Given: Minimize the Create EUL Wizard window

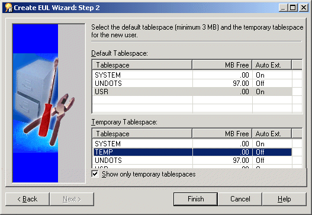Looking at the screenshot, I should (x=283, y=8).
